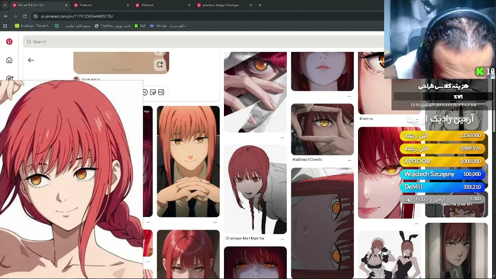
Task: Open the Chrome apps grid icon
Action: [x=5, y=26]
